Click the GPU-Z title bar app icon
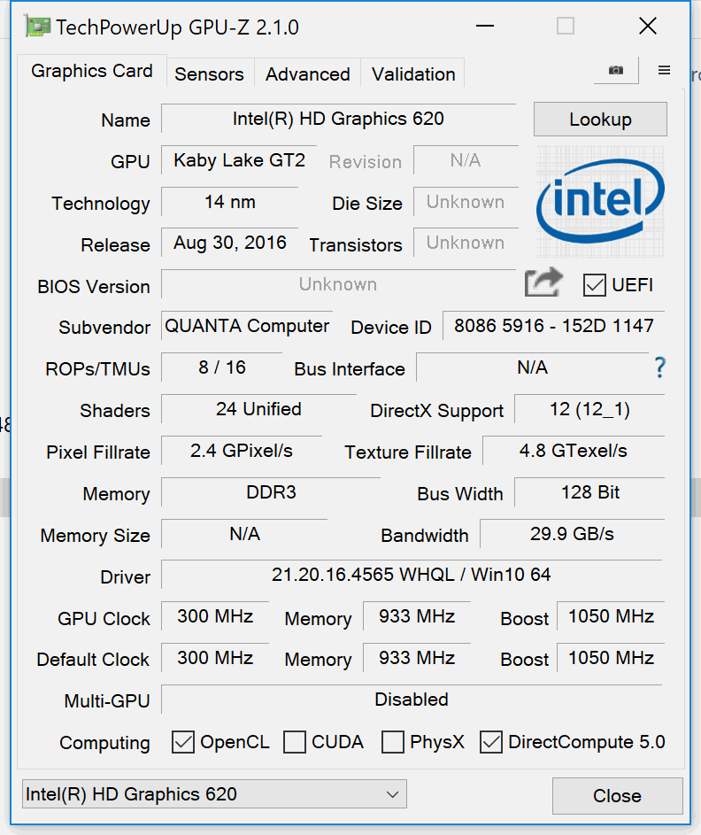The height and width of the screenshot is (835, 701). click(x=38, y=27)
